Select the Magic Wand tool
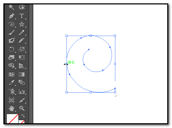 (12, 7)
